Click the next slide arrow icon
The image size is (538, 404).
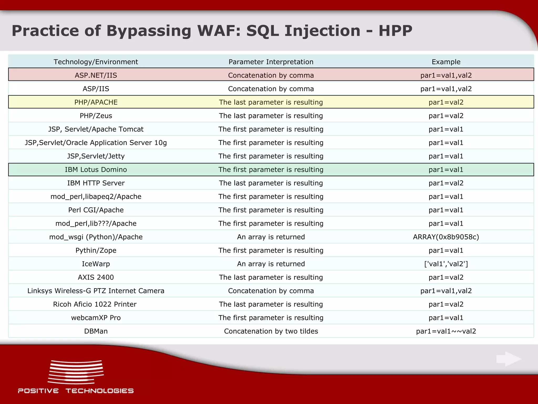tap(509, 359)
